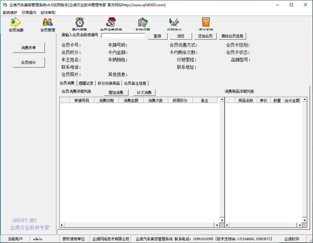Focus the member name or number input
Viewport: 313px width, 243px height.
point(123,35)
